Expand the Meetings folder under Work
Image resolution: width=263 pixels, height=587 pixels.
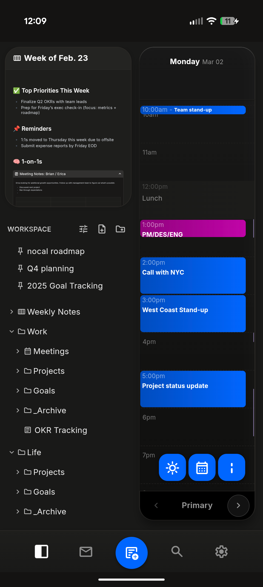coord(18,351)
